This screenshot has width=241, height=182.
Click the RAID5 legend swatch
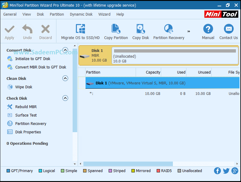158,171
